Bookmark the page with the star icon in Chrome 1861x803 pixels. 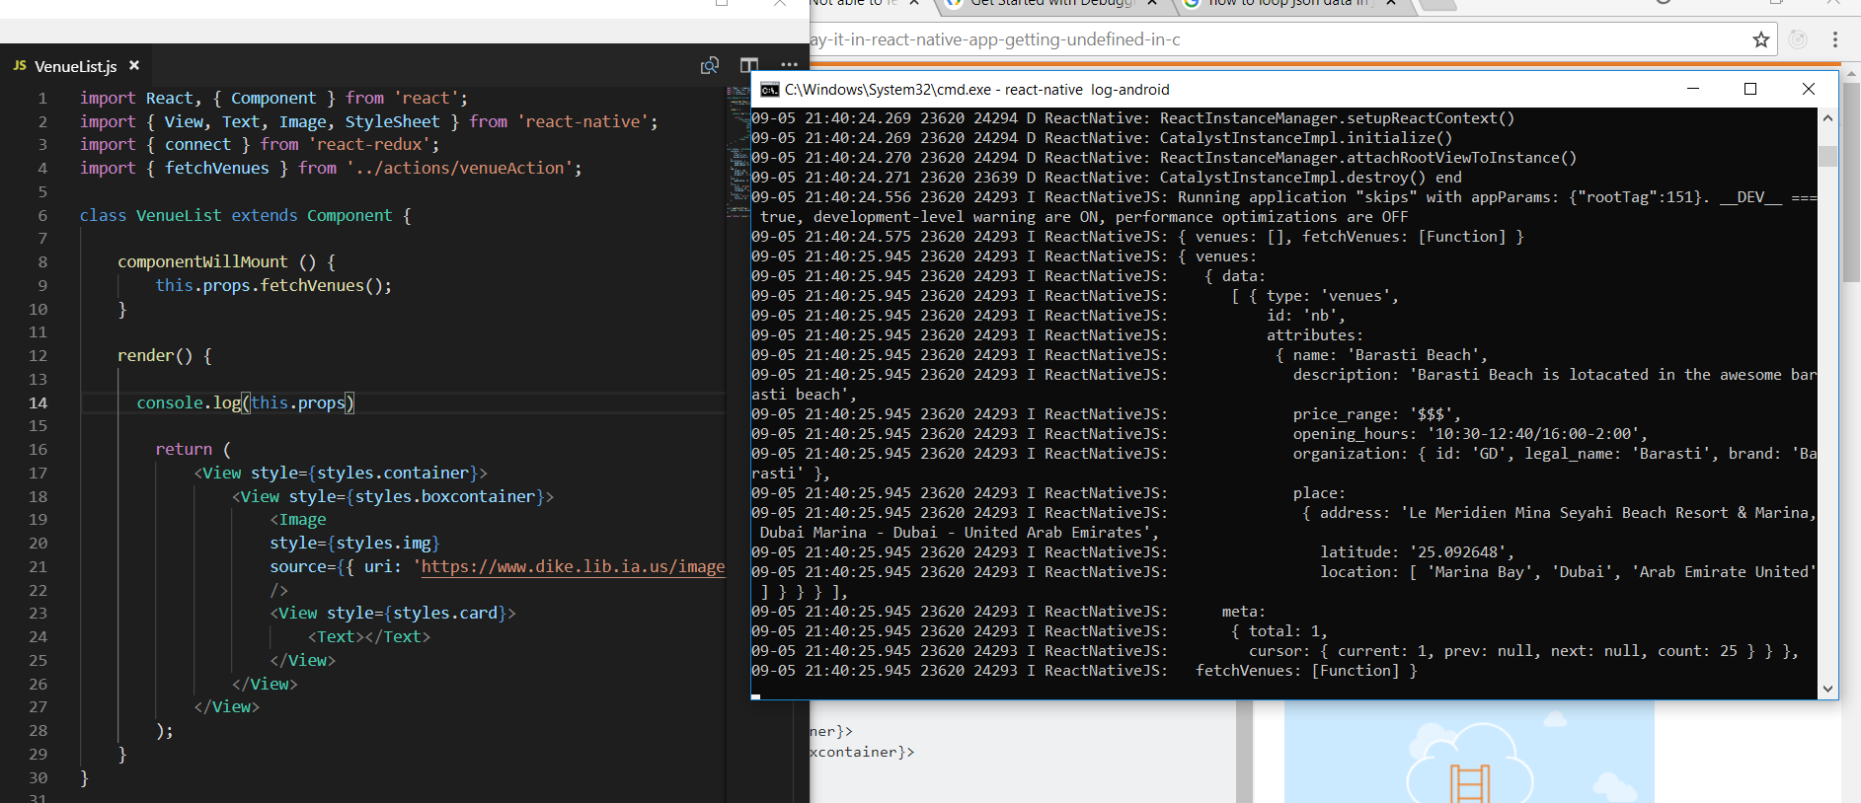(x=1760, y=39)
